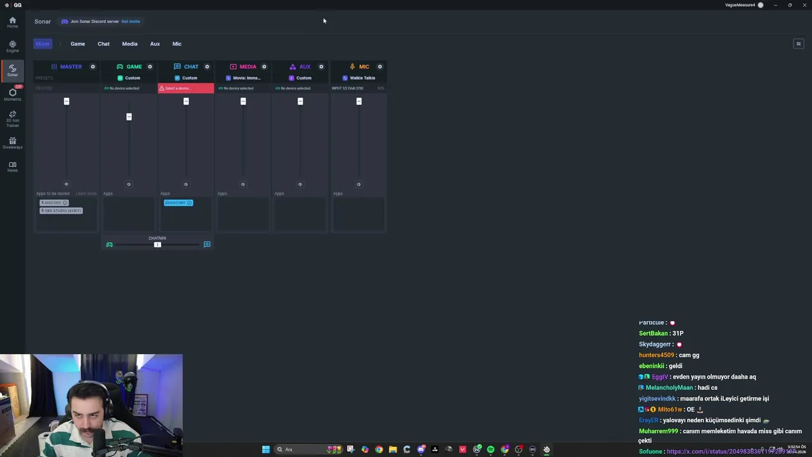Open MEDIA channel settings gear
812x457 pixels.
pyautogui.click(x=264, y=67)
